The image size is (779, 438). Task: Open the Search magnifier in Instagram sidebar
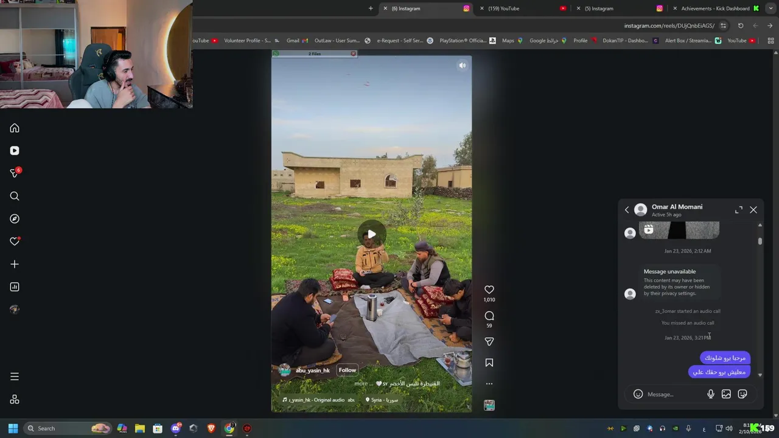point(15,196)
